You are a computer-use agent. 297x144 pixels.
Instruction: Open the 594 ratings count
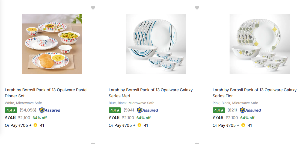[129, 110]
